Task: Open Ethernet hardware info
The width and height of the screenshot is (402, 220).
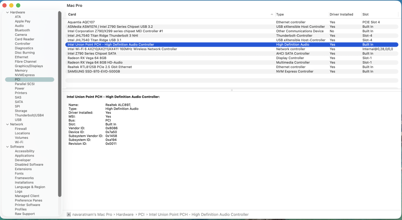Action: pyautogui.click(x=22, y=57)
